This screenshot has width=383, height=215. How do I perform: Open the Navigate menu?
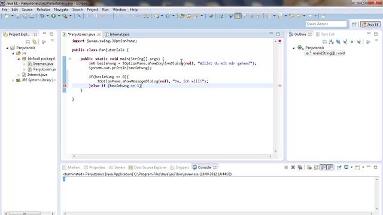[x=61, y=10]
